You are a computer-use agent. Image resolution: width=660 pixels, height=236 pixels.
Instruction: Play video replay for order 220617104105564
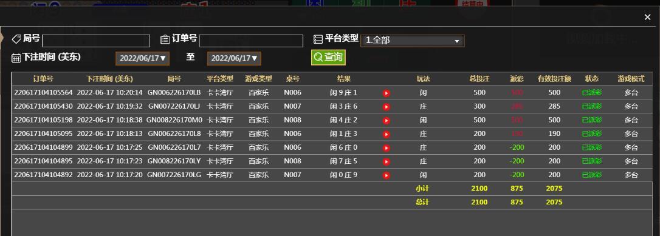pos(387,93)
